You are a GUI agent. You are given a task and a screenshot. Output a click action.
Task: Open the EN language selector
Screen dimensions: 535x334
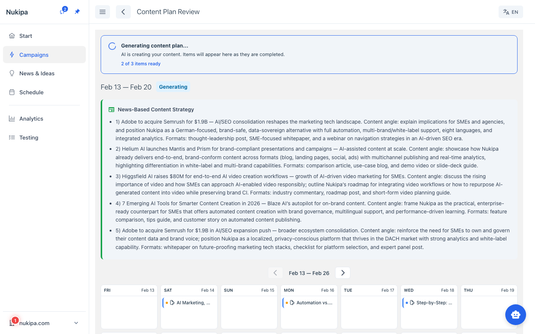510,12
